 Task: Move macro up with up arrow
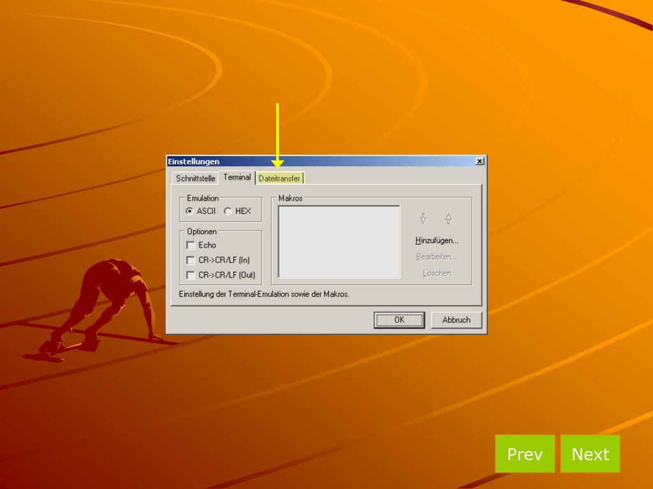coord(448,219)
